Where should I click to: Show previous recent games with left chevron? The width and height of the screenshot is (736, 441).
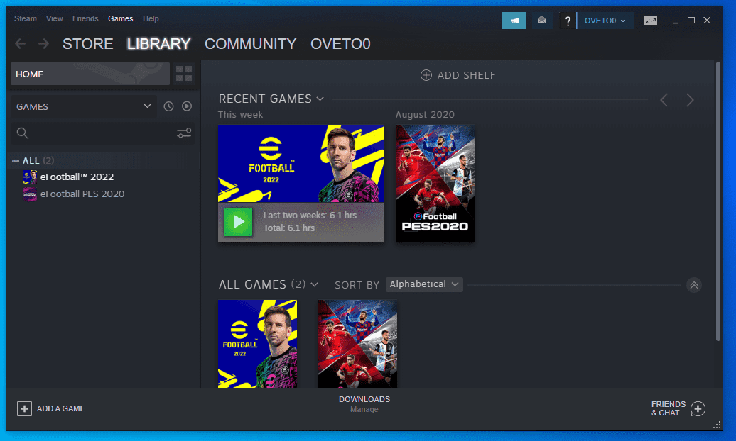click(x=664, y=100)
